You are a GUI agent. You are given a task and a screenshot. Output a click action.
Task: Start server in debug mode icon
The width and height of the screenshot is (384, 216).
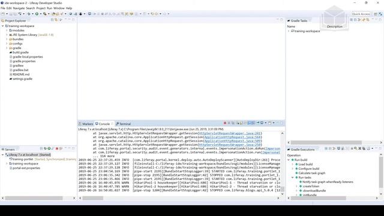coord(46,149)
